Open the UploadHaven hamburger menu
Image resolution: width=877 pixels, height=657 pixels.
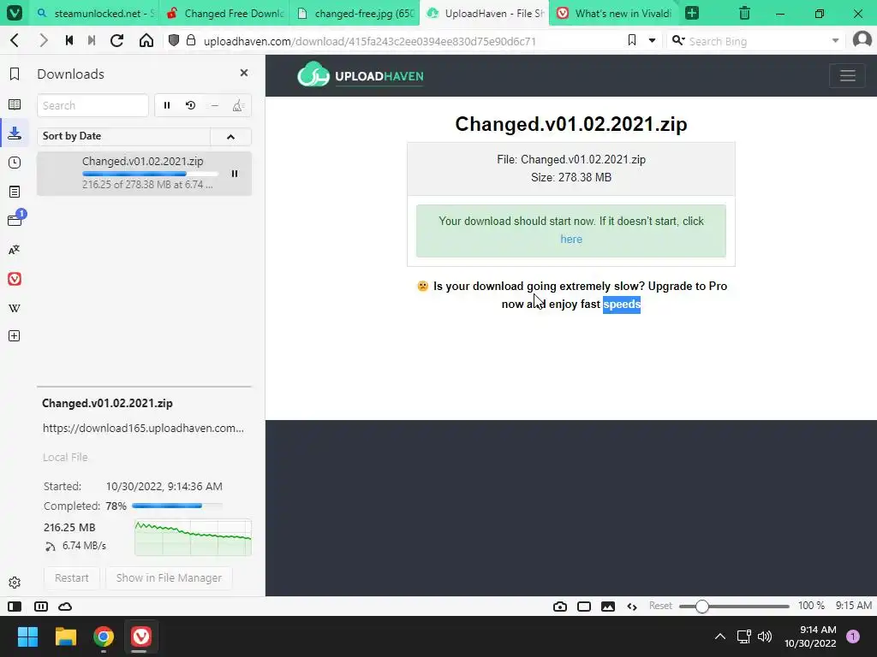pyautogui.click(x=847, y=75)
